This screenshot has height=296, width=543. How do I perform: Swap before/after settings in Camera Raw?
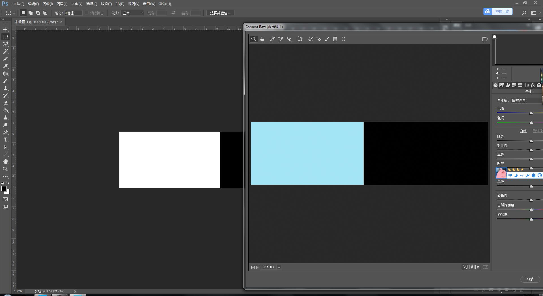(472, 267)
